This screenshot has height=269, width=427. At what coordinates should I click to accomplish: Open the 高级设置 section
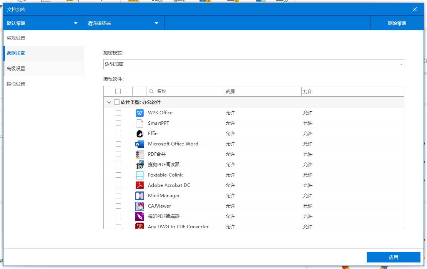click(x=16, y=69)
